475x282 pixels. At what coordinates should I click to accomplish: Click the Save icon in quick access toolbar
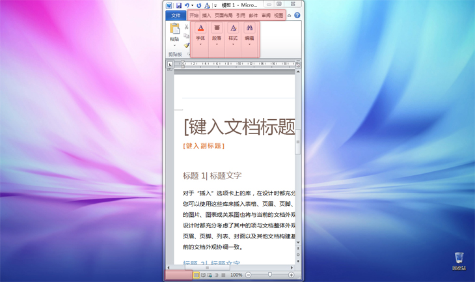179,5
